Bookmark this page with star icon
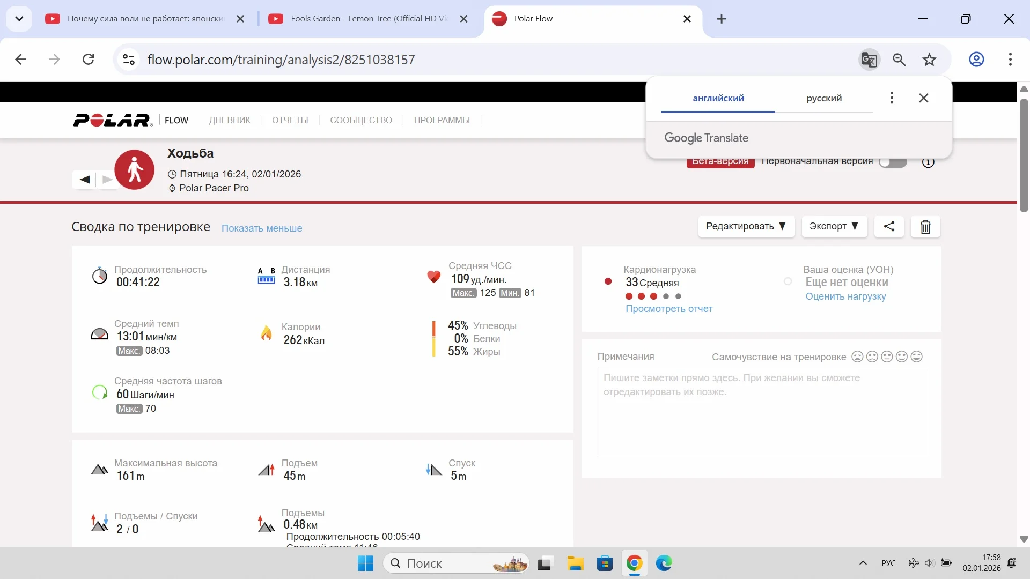Screen dimensions: 1030x579 click(x=929, y=60)
